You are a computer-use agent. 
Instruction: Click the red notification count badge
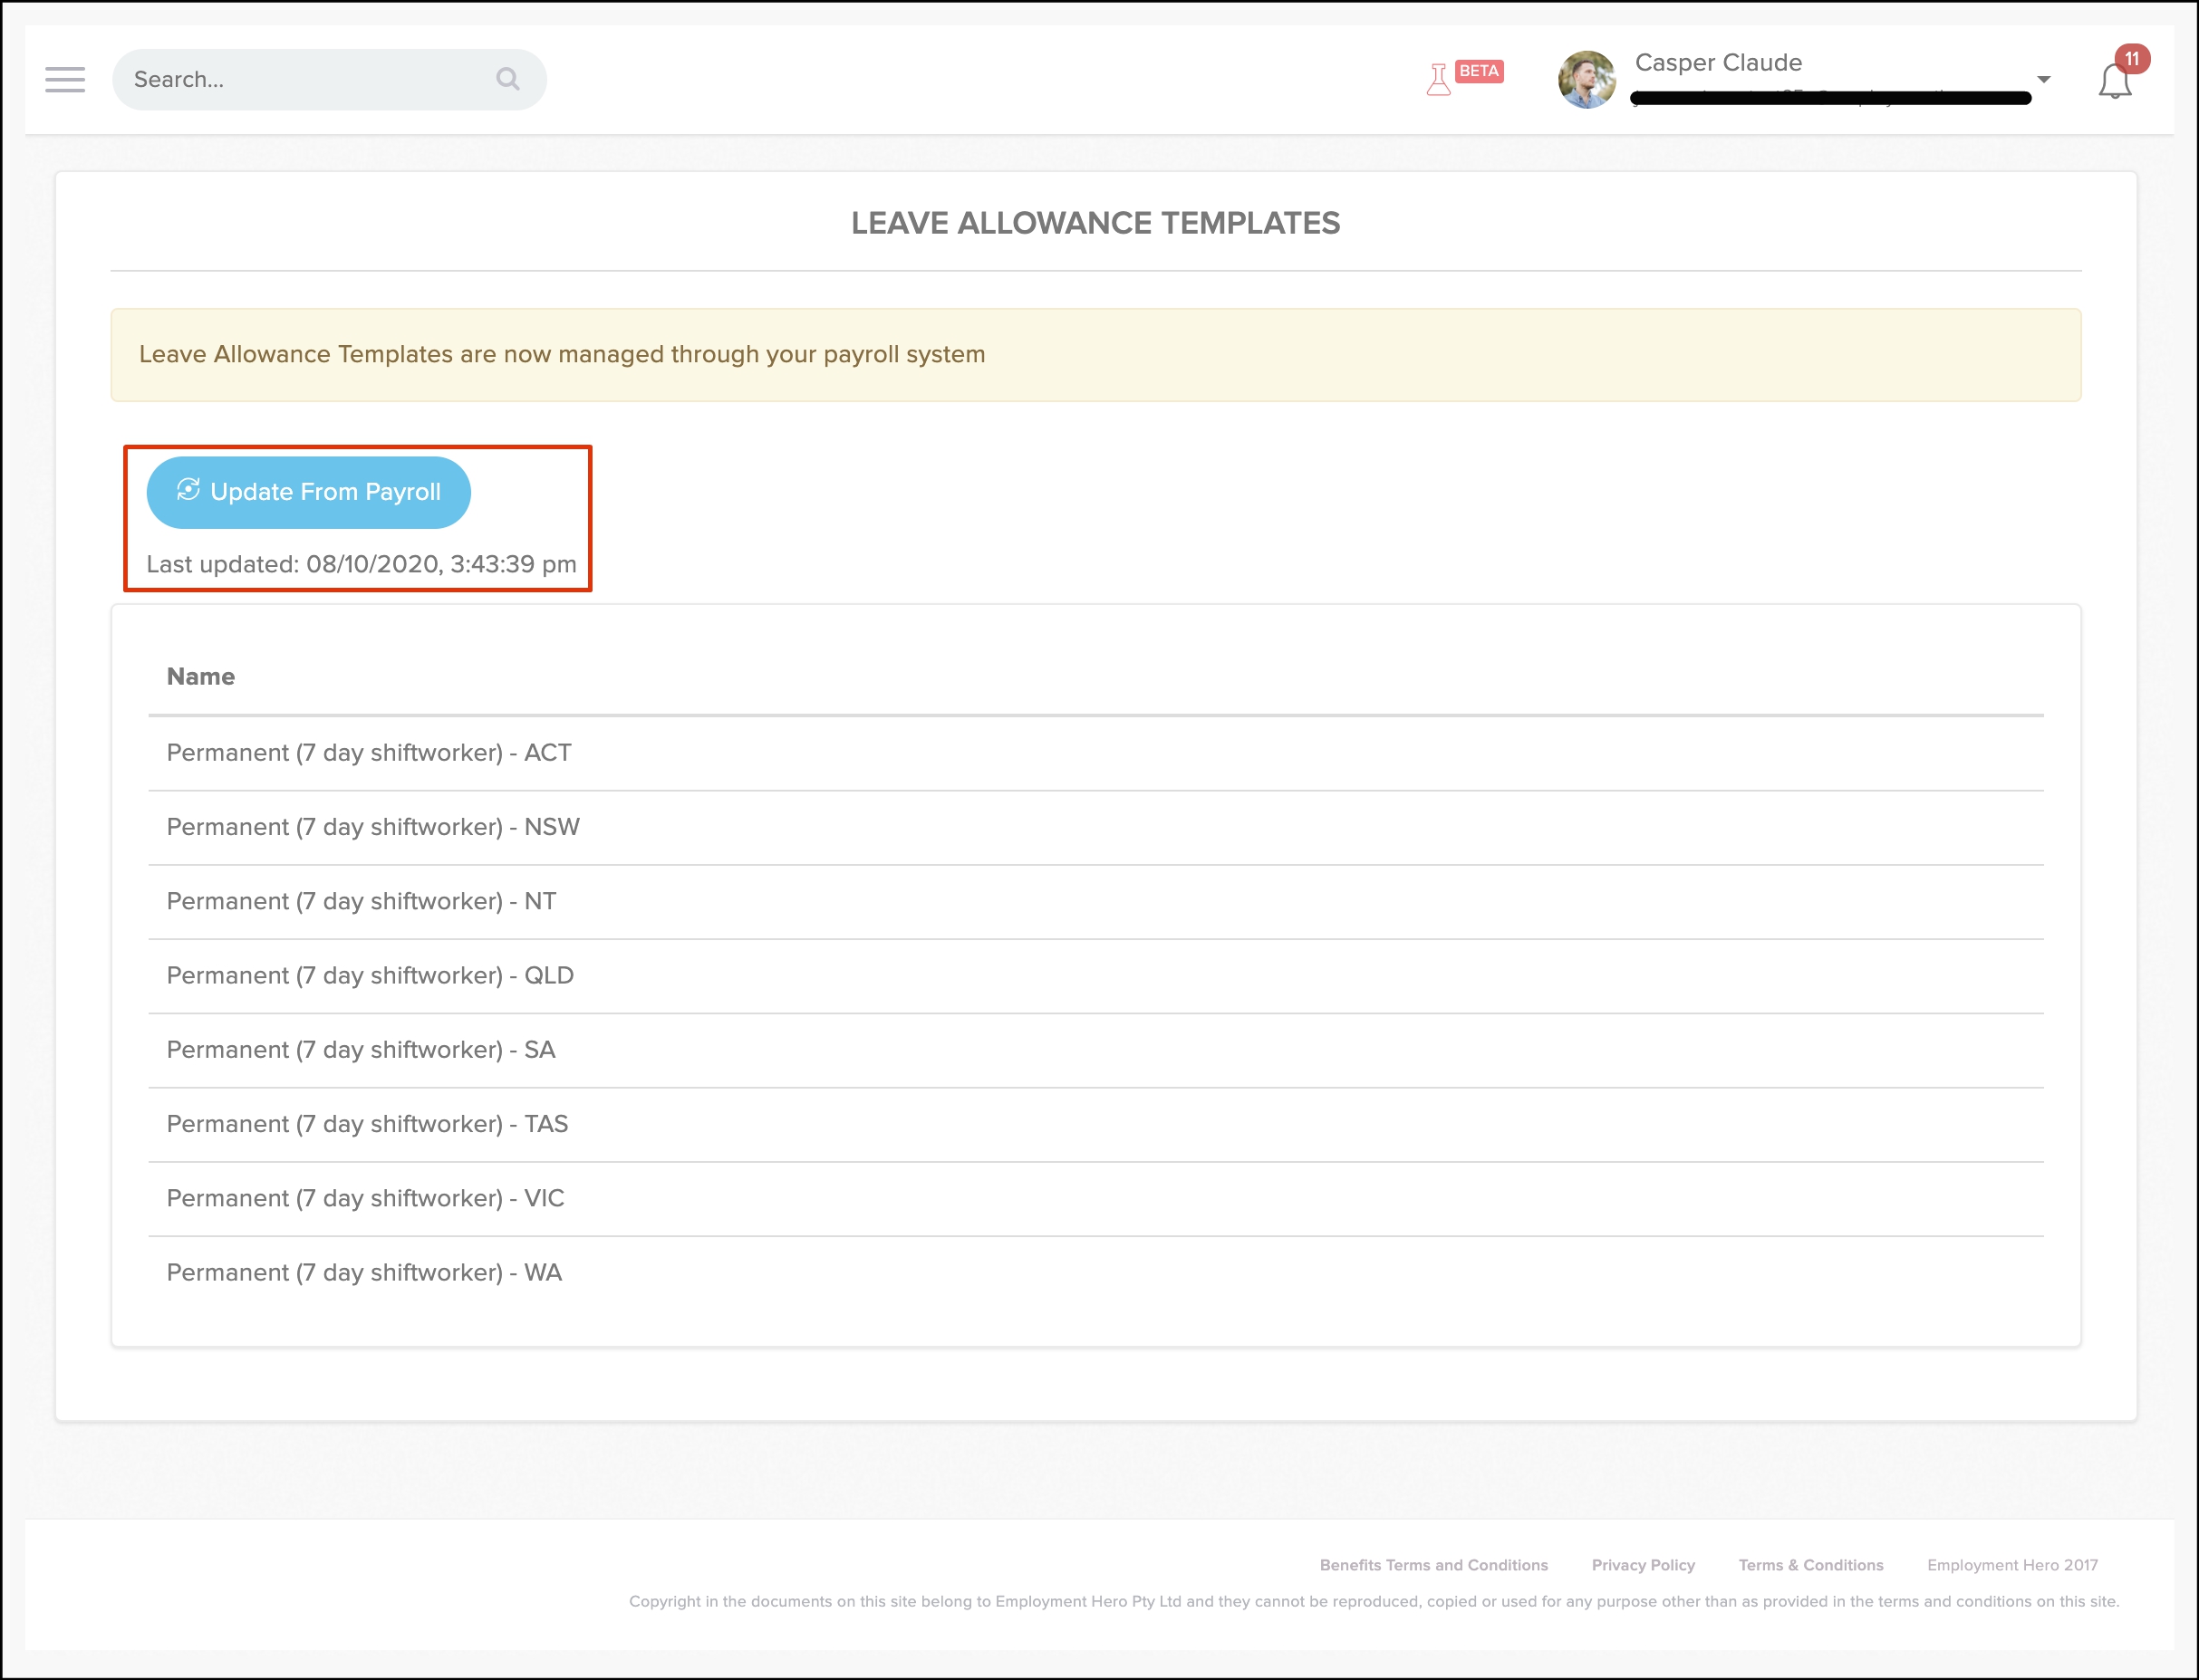2132,59
